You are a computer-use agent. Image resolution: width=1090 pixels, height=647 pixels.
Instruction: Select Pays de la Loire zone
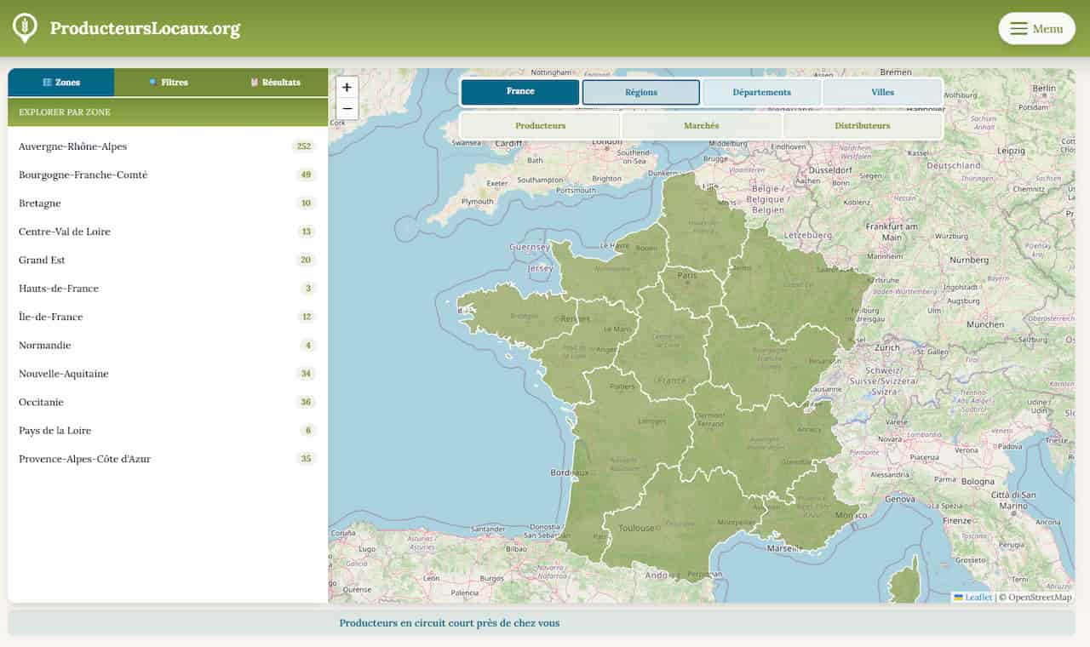pyautogui.click(x=168, y=430)
